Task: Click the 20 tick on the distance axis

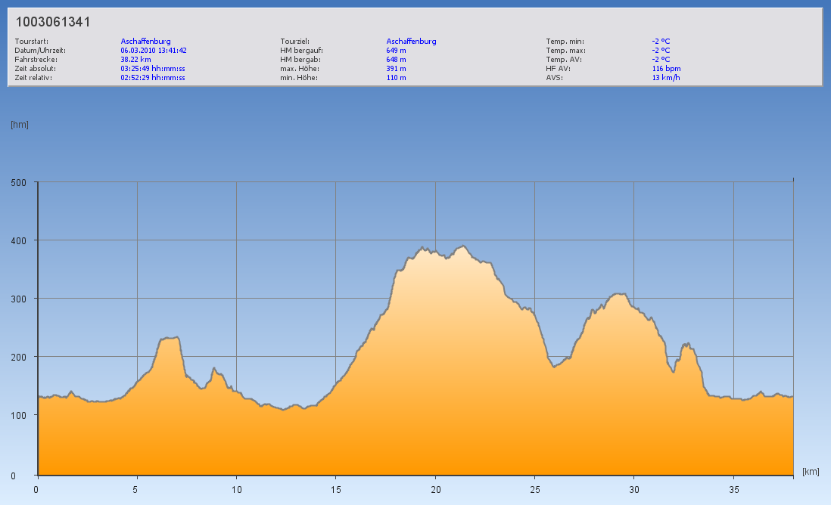Action: [435, 488]
